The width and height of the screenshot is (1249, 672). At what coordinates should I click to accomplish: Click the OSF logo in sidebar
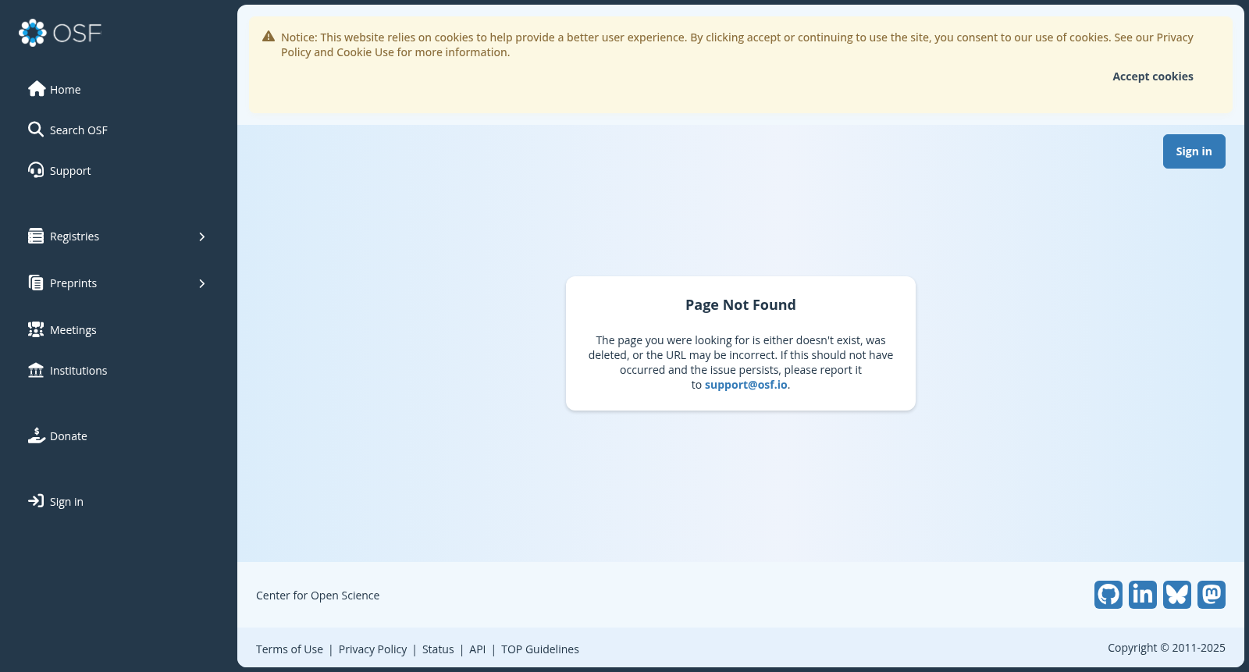[60, 33]
